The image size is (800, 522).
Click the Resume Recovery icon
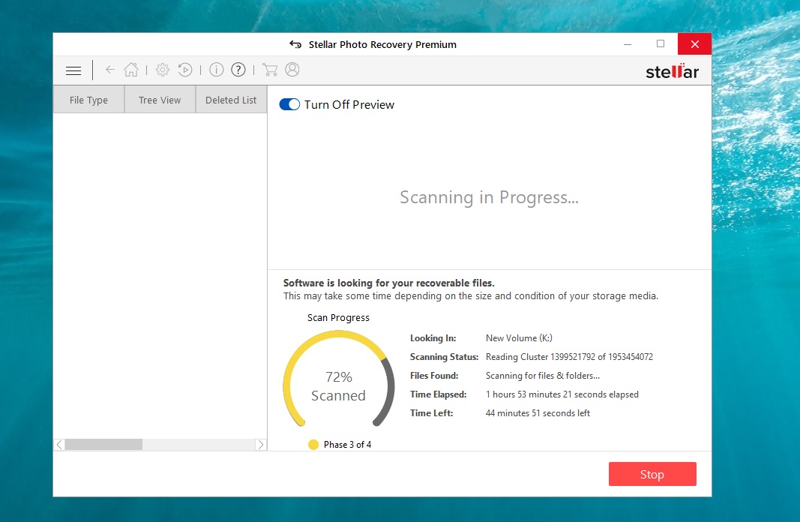[x=185, y=70]
